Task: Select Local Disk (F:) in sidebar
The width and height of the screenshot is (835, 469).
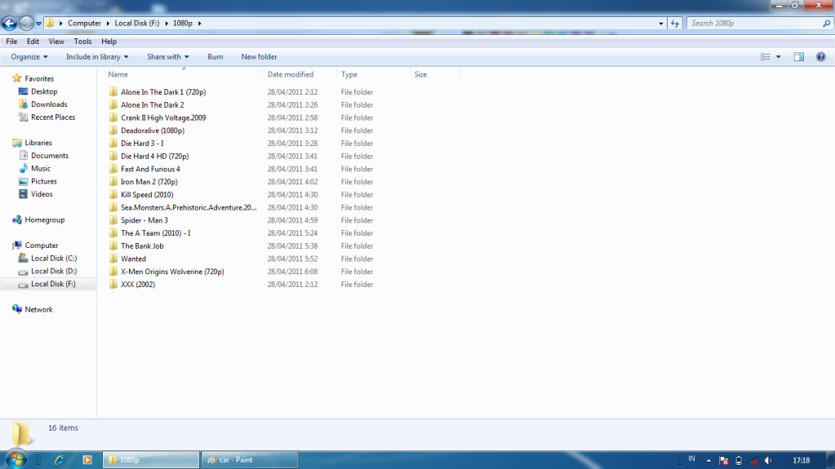Action: [x=48, y=285]
